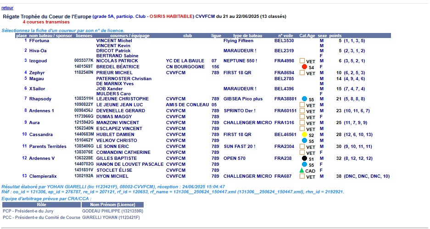Click the VET square for Hyon Michel
430x229 pixels.
302,176
